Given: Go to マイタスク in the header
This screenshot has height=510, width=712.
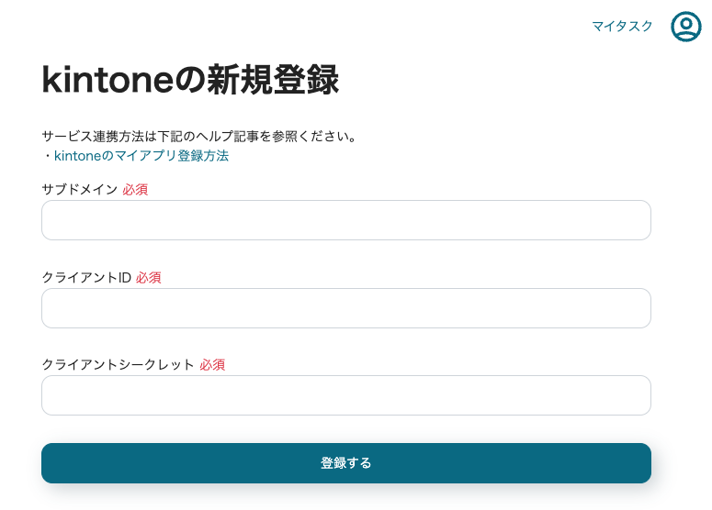Looking at the screenshot, I should 622,27.
